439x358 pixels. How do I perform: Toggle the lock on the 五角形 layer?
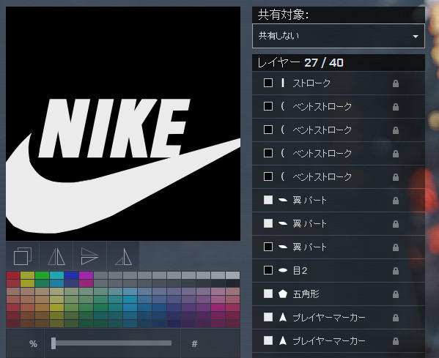tap(395, 294)
